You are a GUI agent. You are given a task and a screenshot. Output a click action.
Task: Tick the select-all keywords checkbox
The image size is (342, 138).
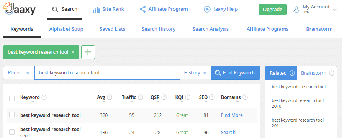(12, 99)
